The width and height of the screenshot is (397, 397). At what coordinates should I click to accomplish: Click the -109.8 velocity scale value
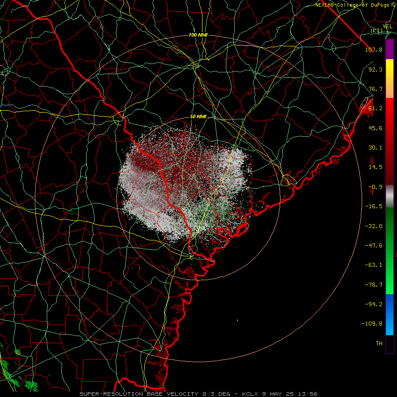tap(372, 324)
